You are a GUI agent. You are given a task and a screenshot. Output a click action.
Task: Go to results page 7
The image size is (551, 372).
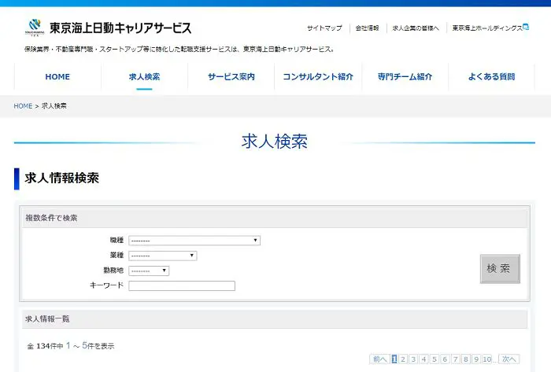click(456, 359)
